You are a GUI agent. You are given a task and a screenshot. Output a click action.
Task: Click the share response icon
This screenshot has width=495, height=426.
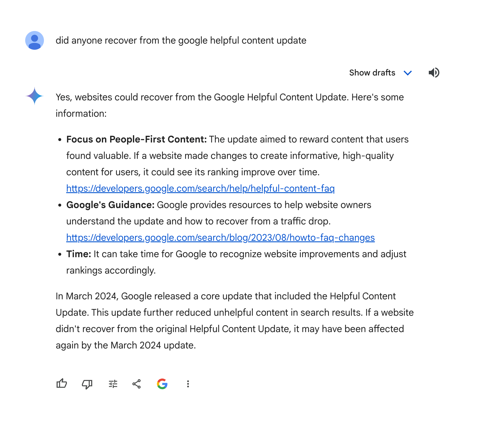click(x=136, y=384)
